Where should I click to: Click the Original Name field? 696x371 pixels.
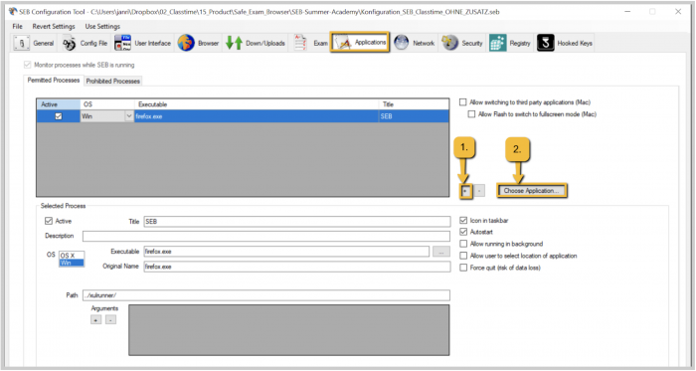(x=297, y=267)
